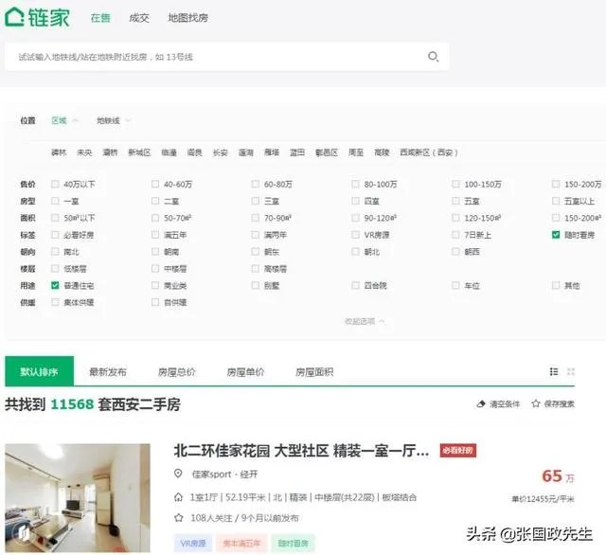Check the 自供暖 heating checkbox
Image resolution: width=606 pixels, height=555 pixels.
click(155, 302)
